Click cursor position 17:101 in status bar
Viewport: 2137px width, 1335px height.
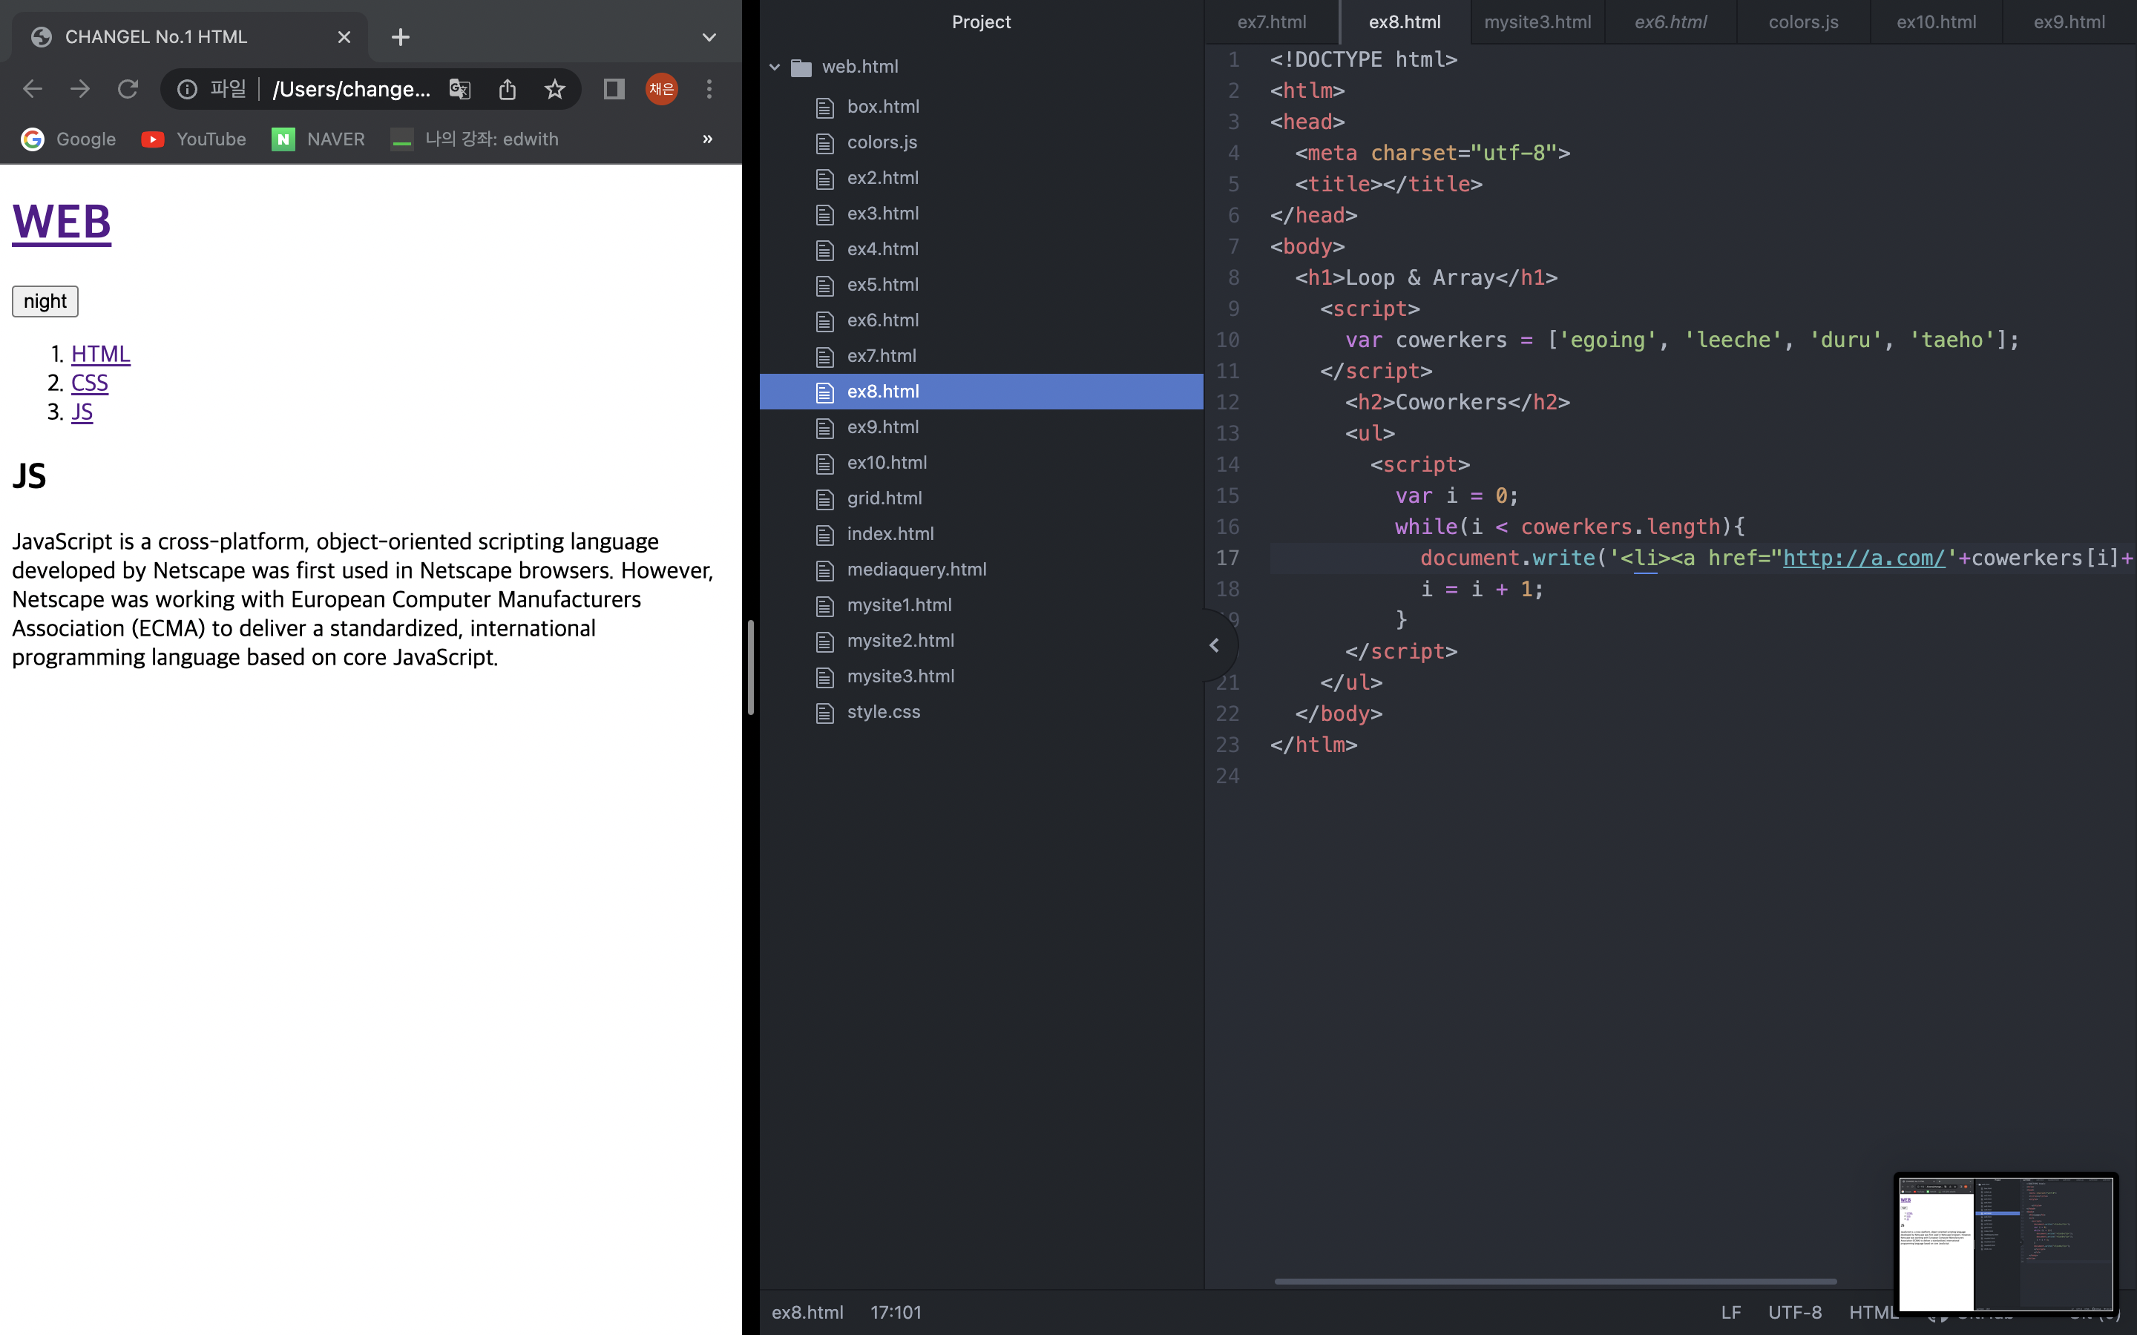coord(896,1312)
